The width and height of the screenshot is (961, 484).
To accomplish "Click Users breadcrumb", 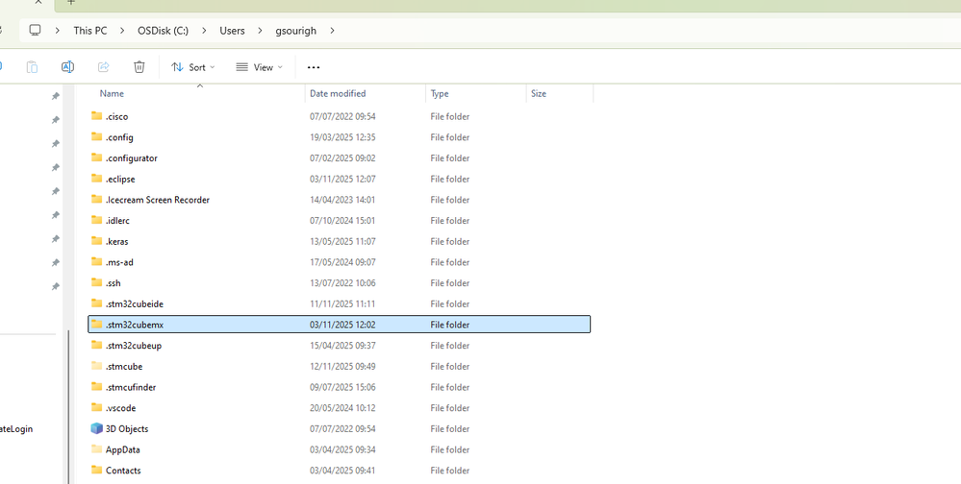I will tap(232, 30).
